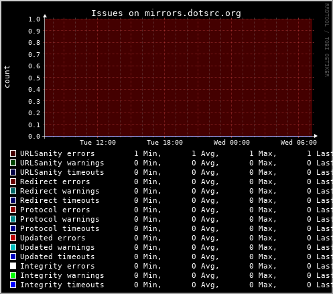Select the 'URLSanity timeouts' legend label

coord(62,172)
